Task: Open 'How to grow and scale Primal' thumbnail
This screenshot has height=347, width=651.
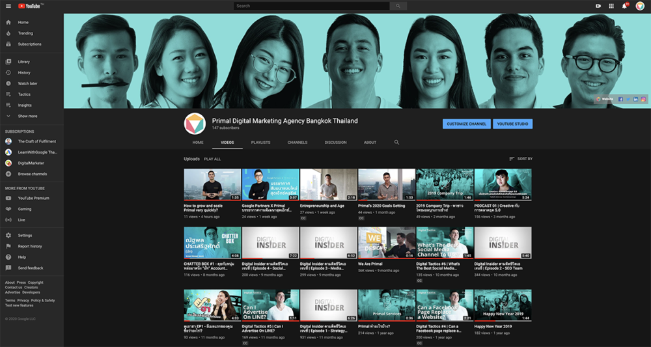Action: (x=212, y=185)
